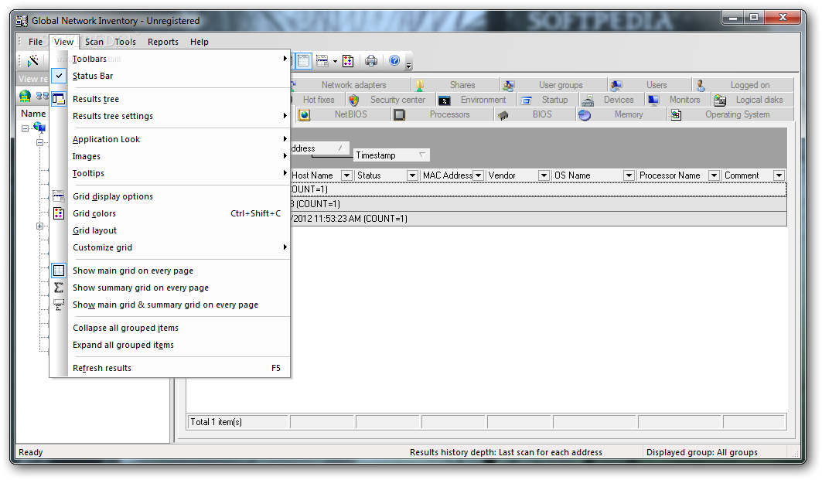Click the Processors tab chip icon
This screenshot has height=480, width=822.
click(399, 114)
